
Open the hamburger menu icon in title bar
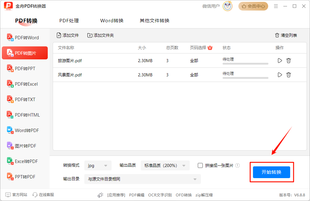[x=276, y=6]
